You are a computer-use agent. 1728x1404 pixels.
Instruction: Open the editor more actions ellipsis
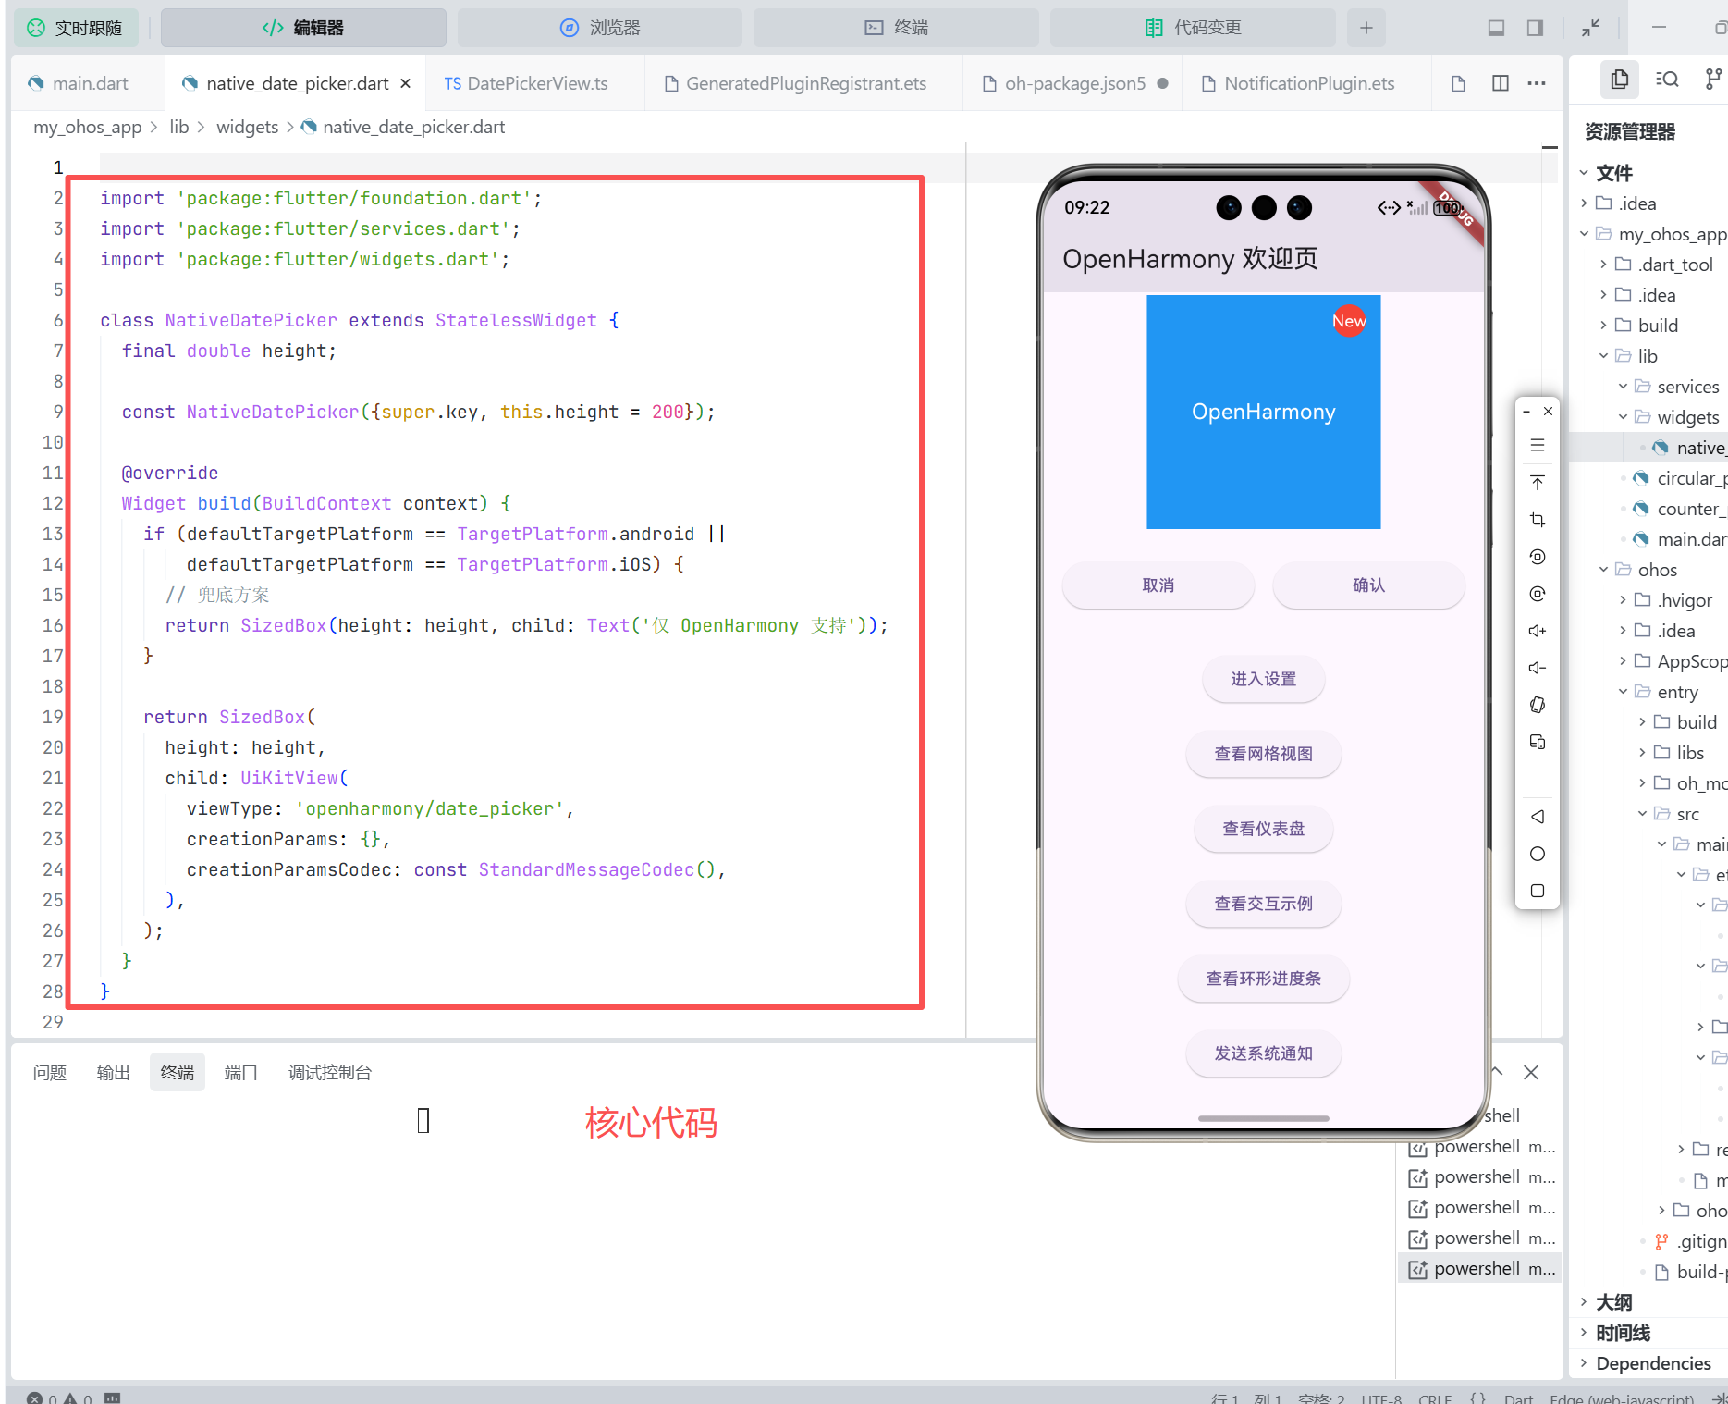(1537, 83)
